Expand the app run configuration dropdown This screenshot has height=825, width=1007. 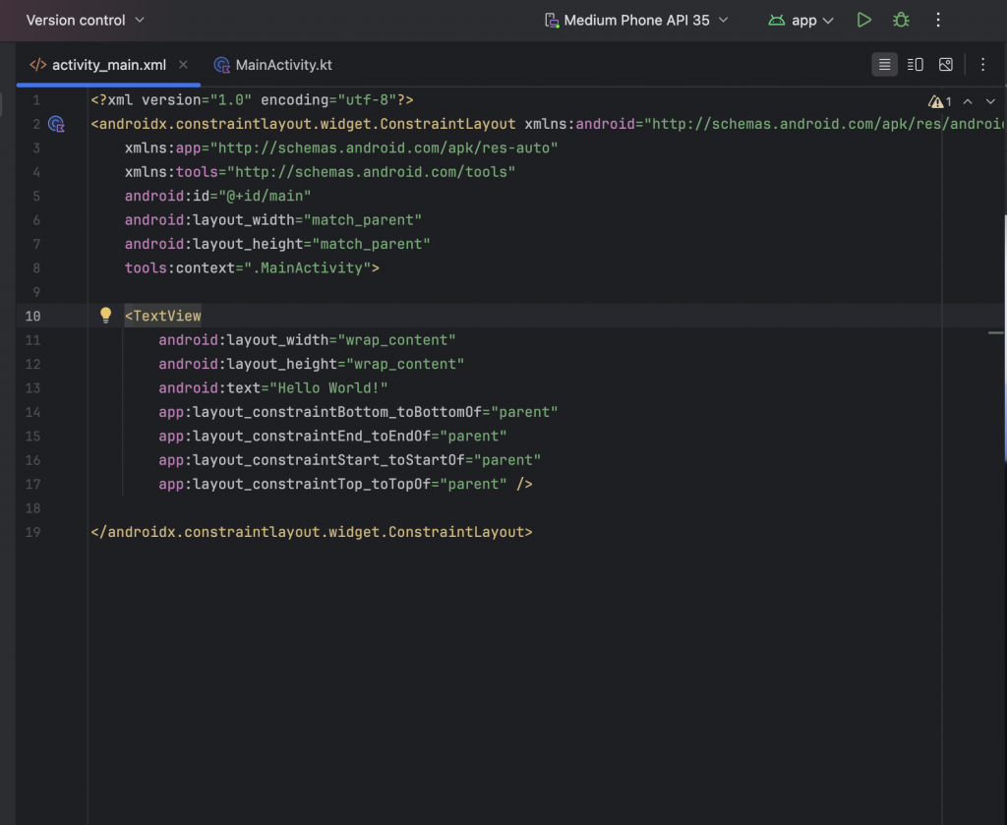[801, 20]
